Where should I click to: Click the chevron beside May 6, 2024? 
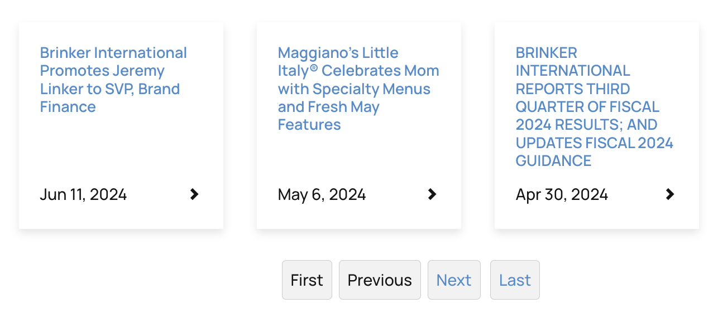coord(432,194)
